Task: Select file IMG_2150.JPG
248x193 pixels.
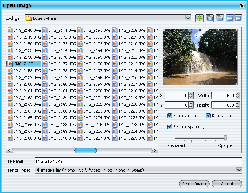Action: (24, 44)
